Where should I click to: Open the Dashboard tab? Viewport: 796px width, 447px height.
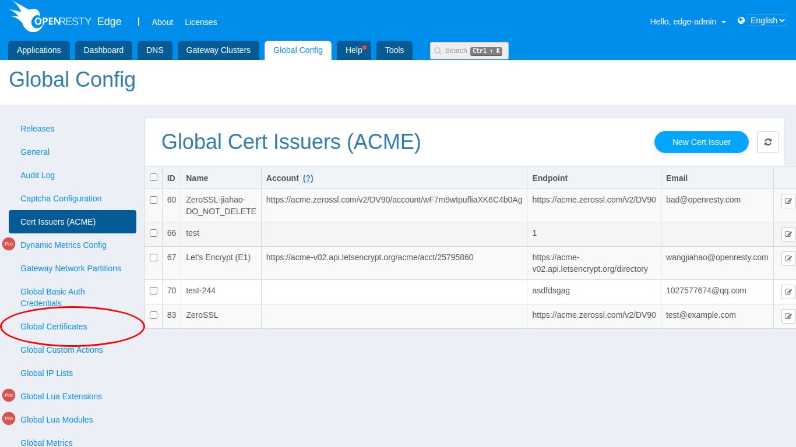(104, 50)
